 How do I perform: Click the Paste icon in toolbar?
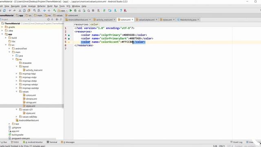point(29,11)
